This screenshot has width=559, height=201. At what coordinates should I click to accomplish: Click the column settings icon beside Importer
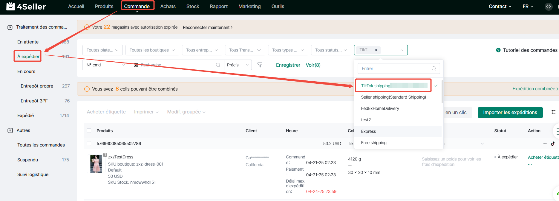pyautogui.click(x=554, y=112)
